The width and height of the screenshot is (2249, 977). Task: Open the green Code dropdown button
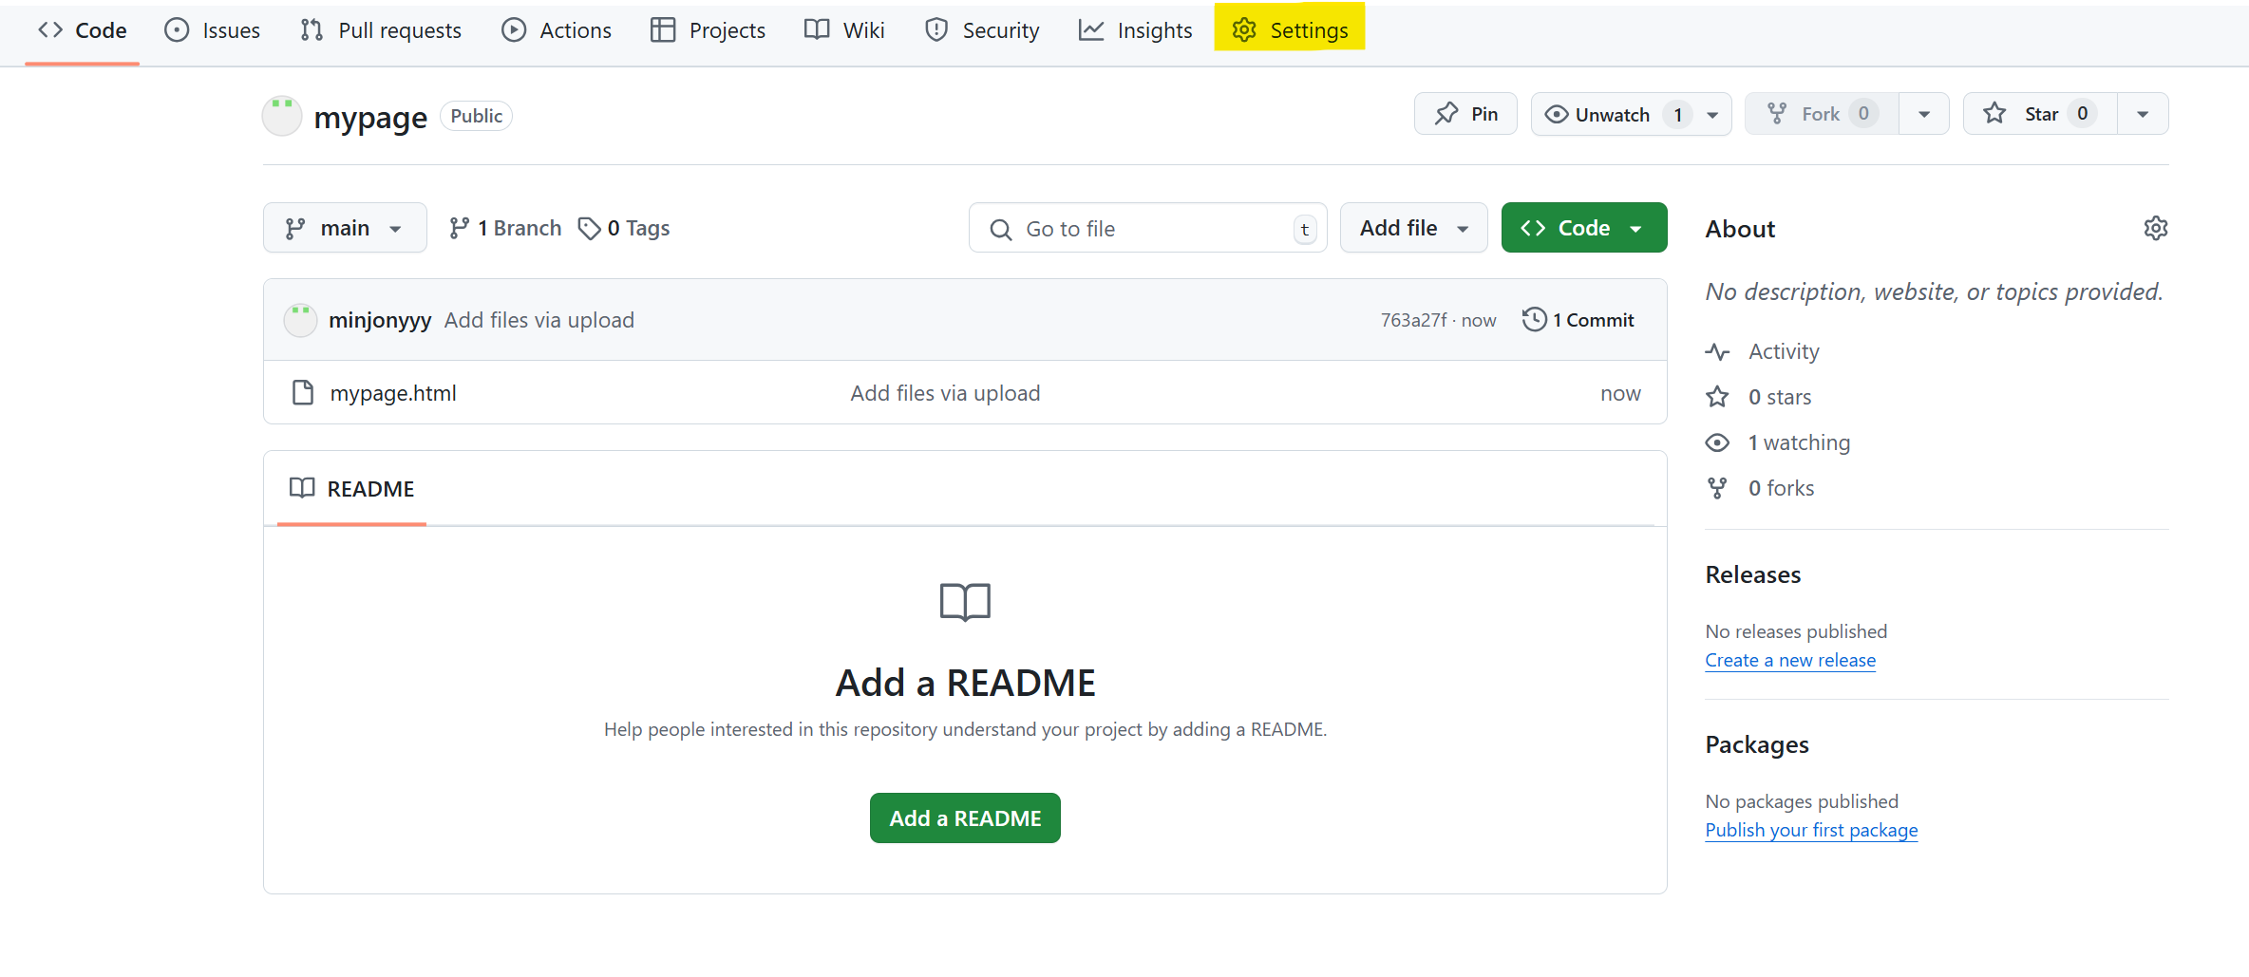1584,228
